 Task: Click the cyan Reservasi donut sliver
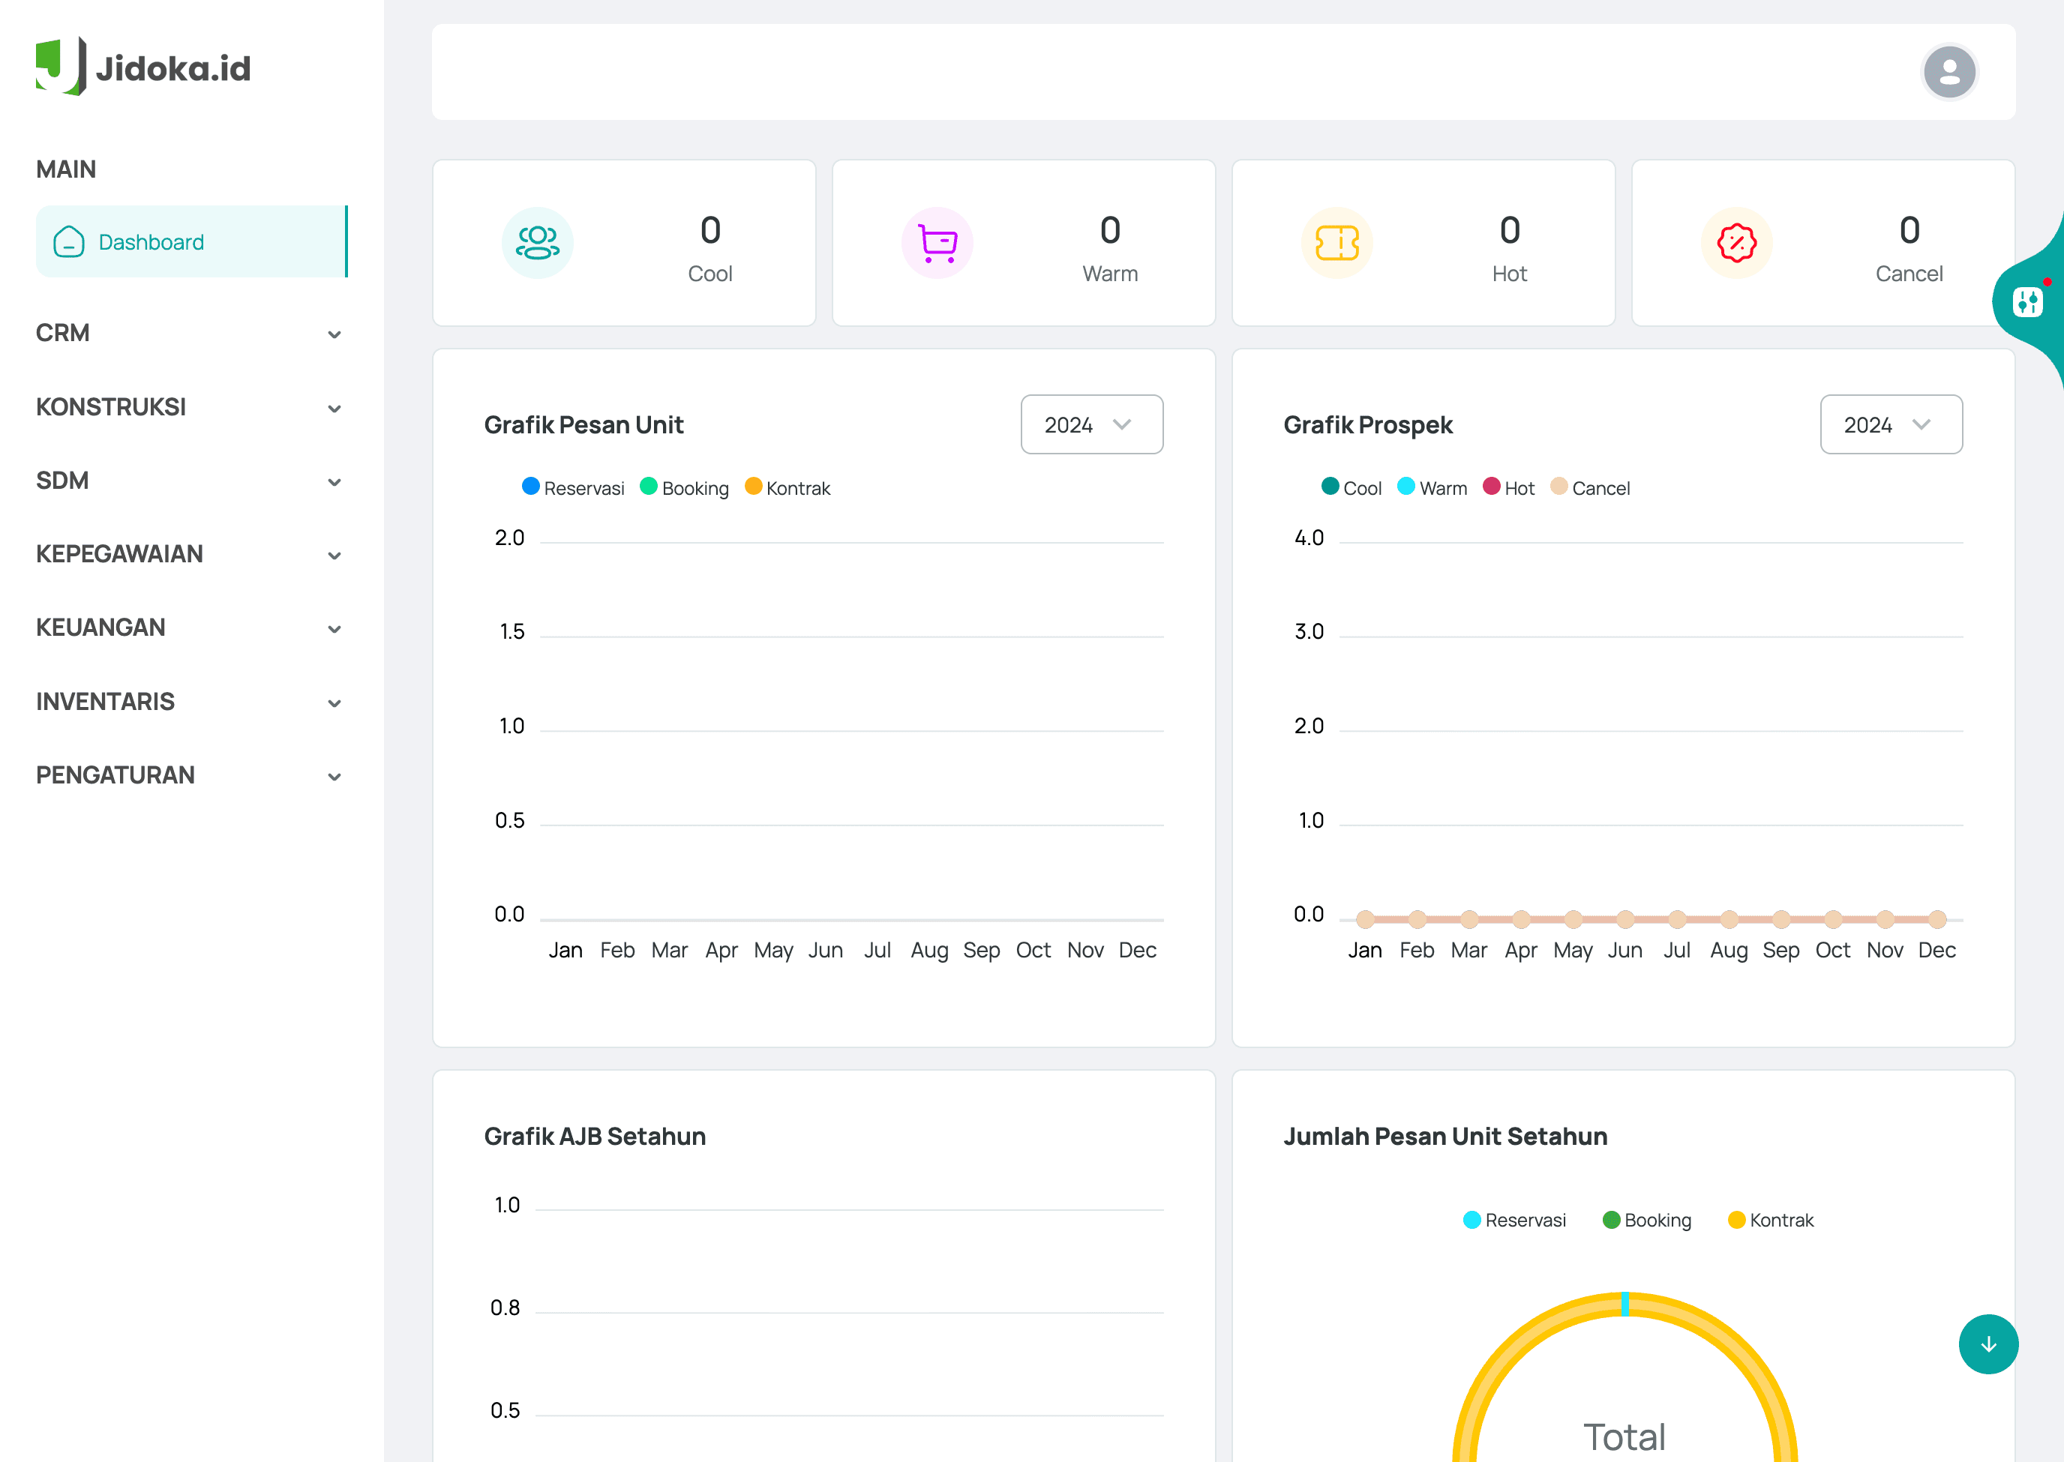[x=1625, y=1305]
